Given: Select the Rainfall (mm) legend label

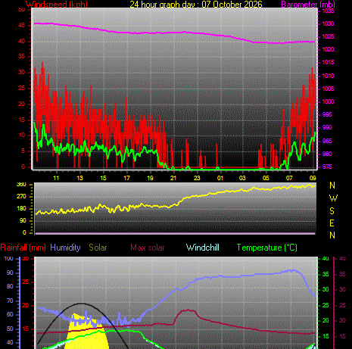Looking at the screenshot, I should pos(23,248).
